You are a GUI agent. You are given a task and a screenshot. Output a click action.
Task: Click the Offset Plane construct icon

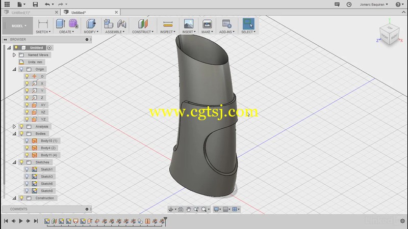tap(143, 23)
